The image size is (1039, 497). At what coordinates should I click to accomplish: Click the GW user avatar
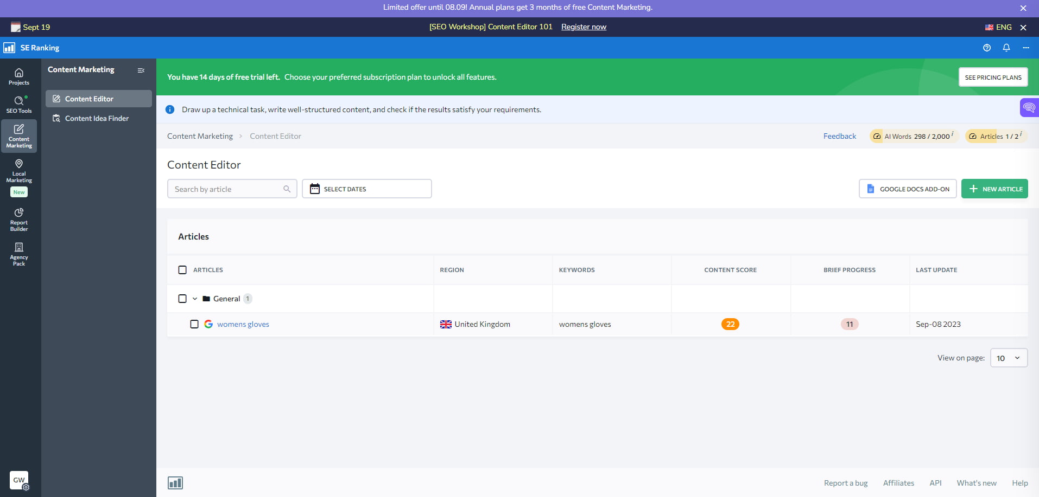coord(18,480)
